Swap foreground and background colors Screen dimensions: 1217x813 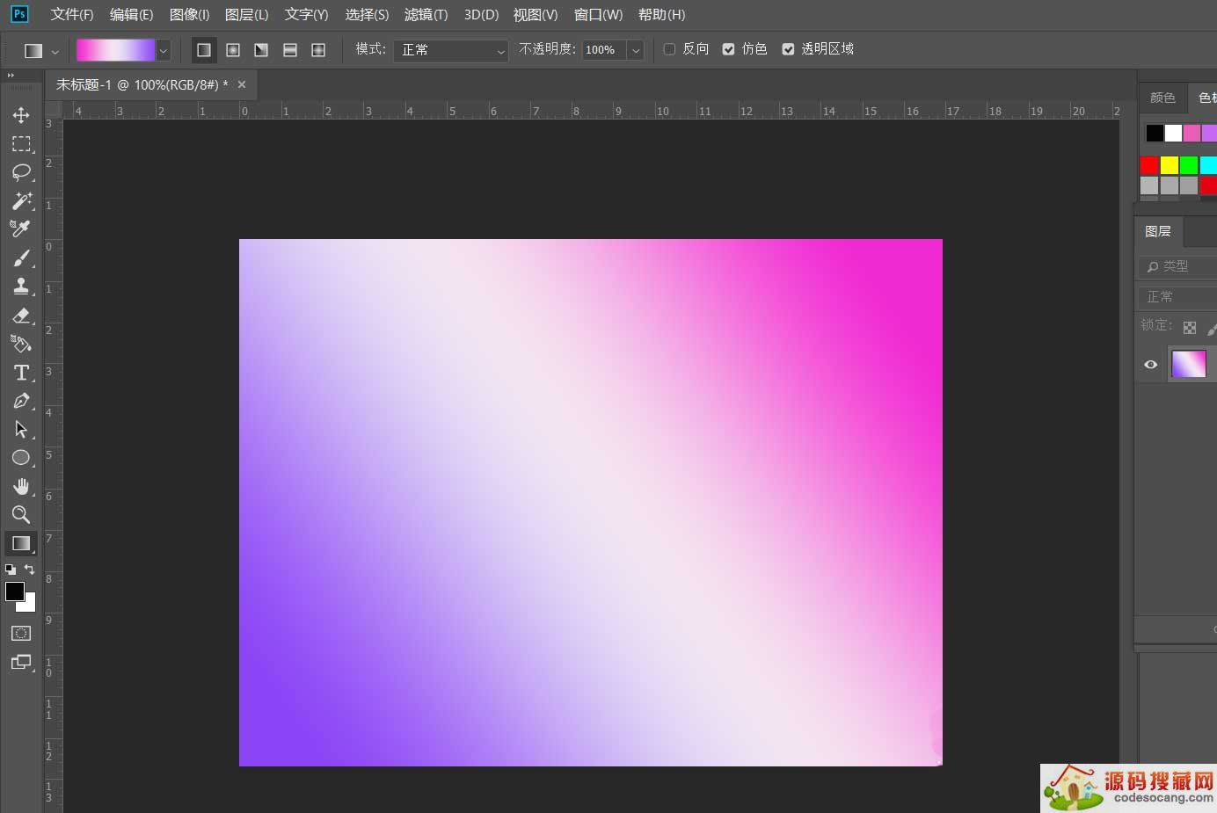click(29, 570)
